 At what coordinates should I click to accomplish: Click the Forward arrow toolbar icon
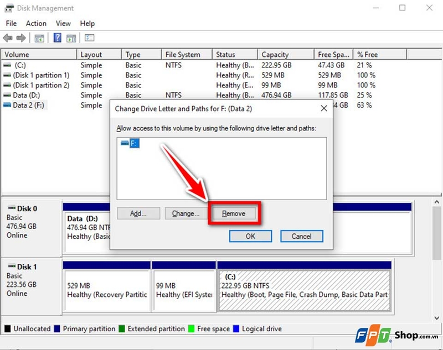pyautogui.click(x=21, y=38)
